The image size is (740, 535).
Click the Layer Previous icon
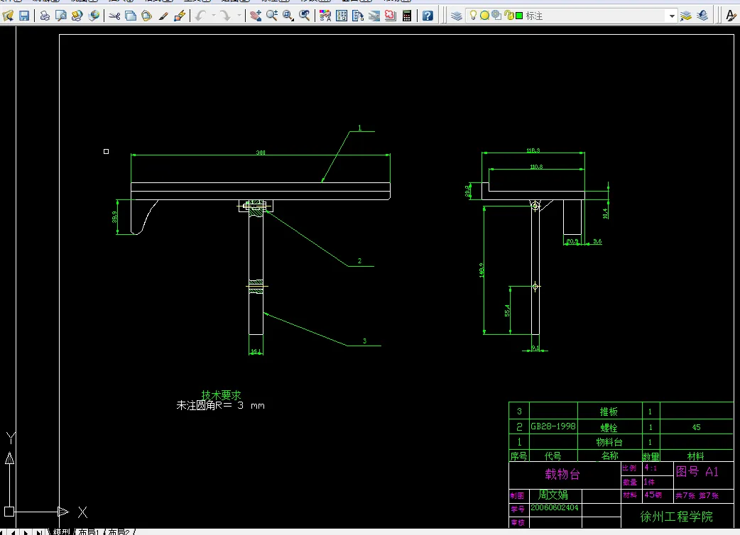[x=702, y=16]
